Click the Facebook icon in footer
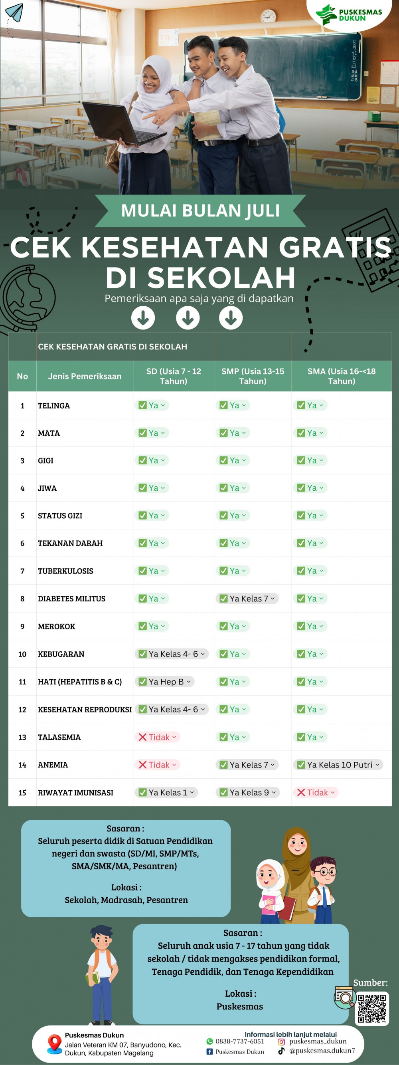The height and width of the screenshot is (1065, 399). (x=210, y=1051)
